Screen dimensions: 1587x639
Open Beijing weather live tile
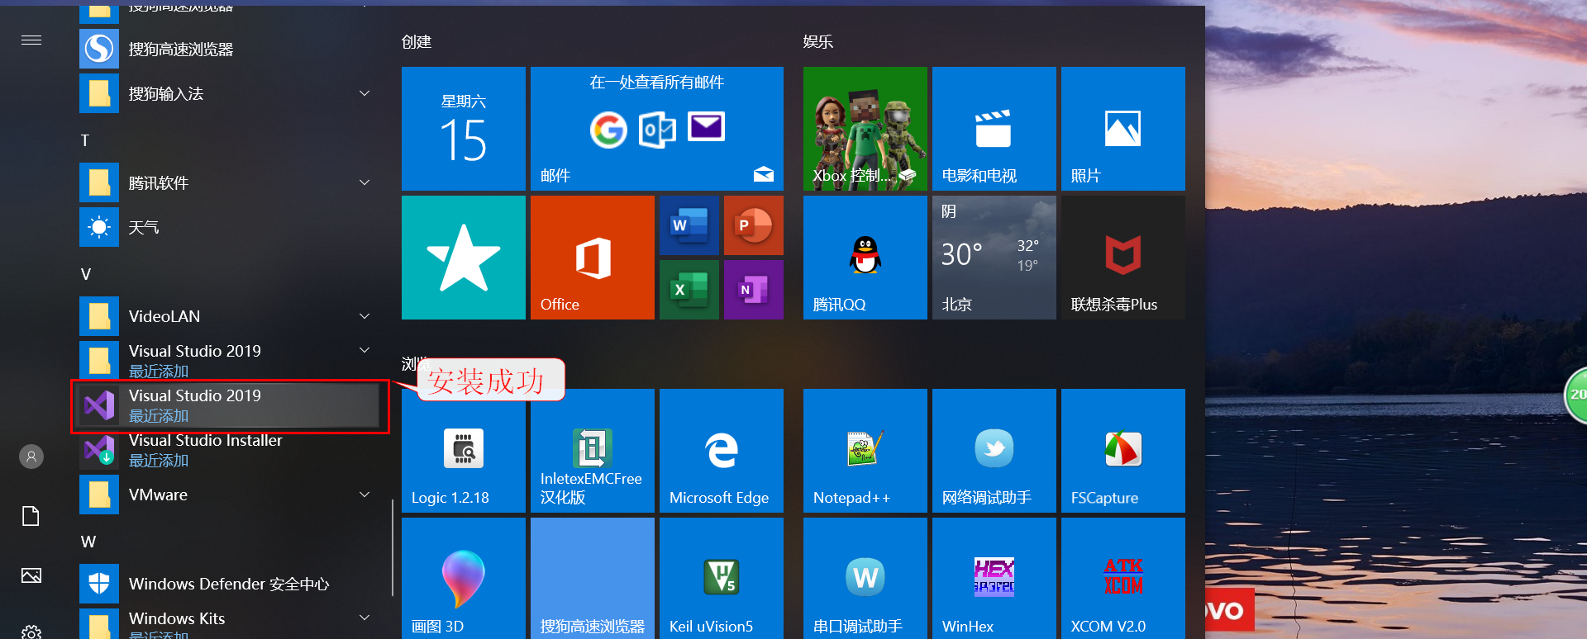pyautogui.click(x=994, y=258)
